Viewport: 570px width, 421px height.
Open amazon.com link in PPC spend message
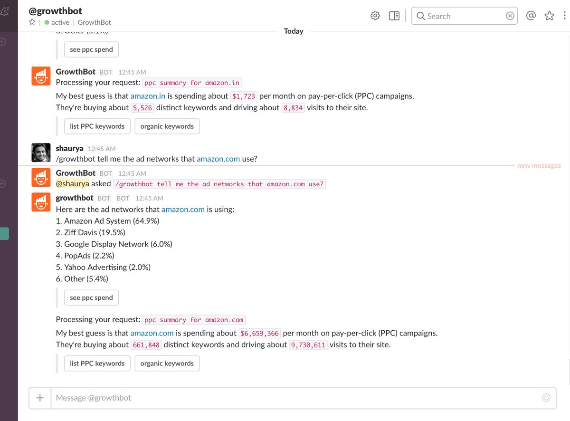point(152,333)
